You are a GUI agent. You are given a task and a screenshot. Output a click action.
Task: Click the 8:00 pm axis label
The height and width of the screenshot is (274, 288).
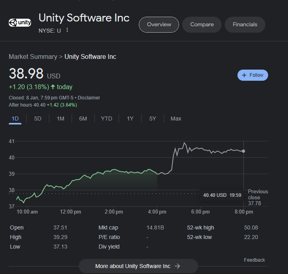point(244,212)
